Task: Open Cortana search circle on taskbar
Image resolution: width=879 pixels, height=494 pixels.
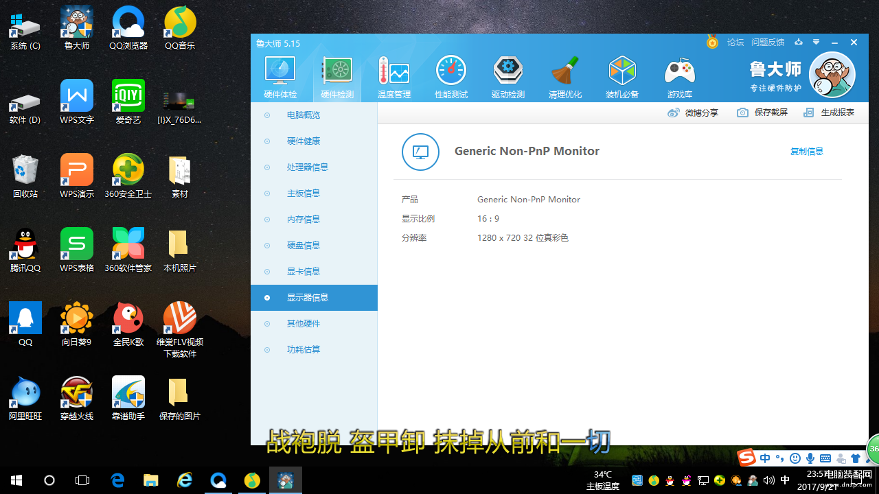Action: 49,480
